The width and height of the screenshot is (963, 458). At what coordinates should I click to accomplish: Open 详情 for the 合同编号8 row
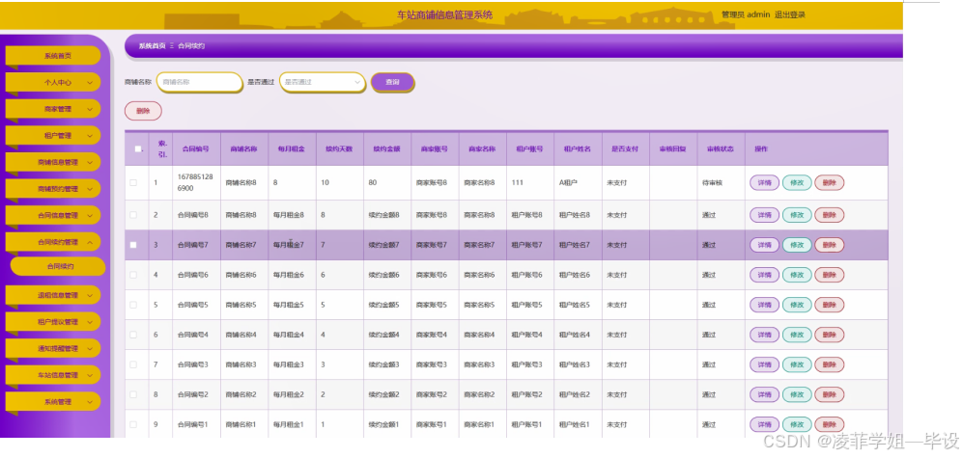(x=765, y=215)
